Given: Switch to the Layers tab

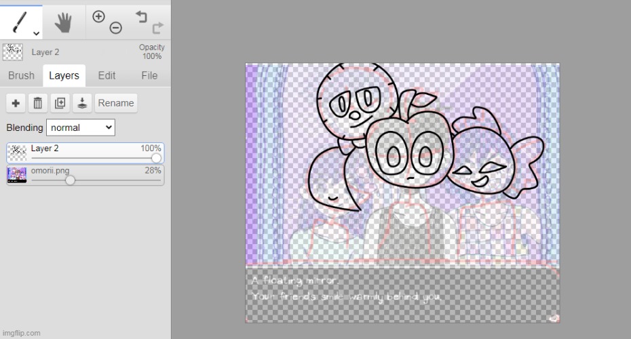Looking at the screenshot, I should point(64,76).
